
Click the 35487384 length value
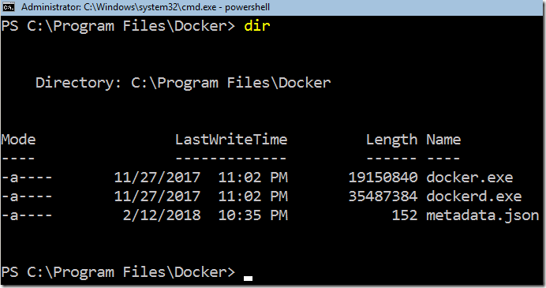pyautogui.click(x=383, y=196)
